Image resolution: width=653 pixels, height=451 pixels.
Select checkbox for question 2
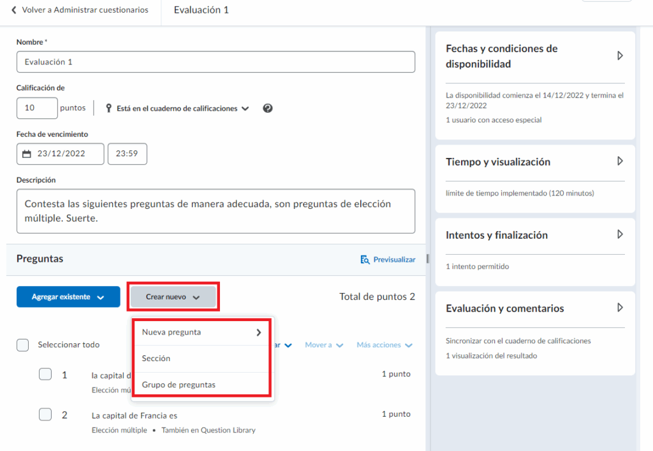point(45,415)
